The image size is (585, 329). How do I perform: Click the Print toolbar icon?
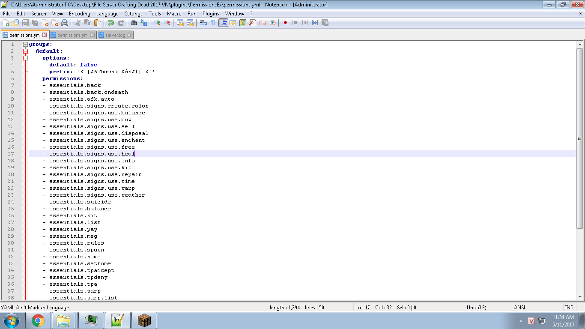click(65, 23)
